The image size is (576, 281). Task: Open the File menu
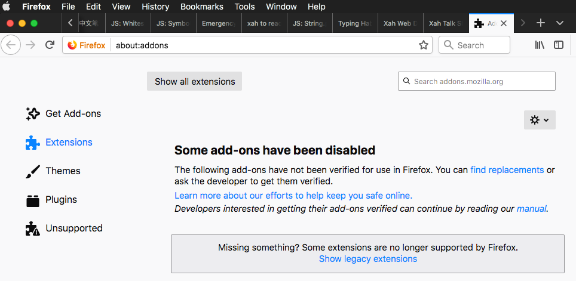(x=68, y=7)
